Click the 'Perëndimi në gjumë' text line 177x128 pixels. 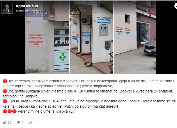pos(46,111)
